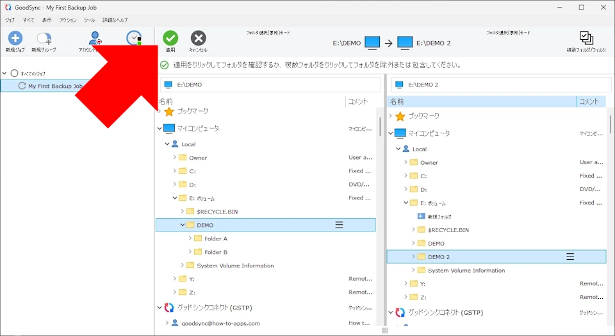Open the Action (アクション) menu
615x336 pixels.
67,20
